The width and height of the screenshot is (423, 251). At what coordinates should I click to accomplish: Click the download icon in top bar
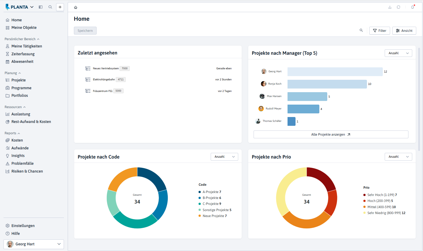[x=390, y=7]
